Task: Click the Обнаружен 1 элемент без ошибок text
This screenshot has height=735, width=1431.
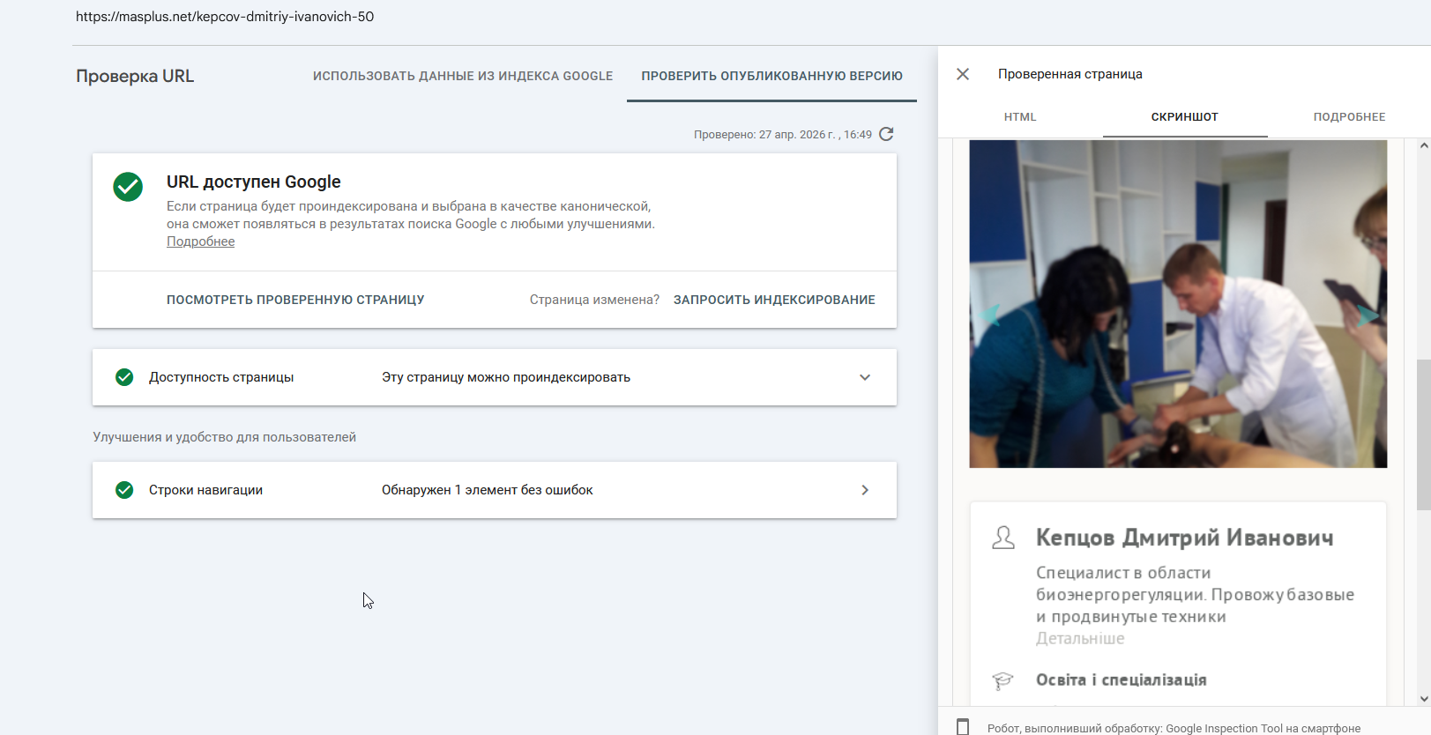Action: [488, 490]
